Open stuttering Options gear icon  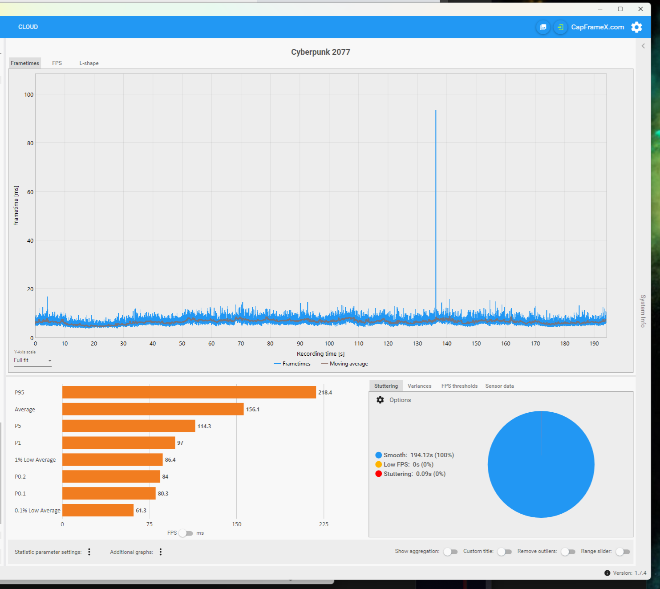click(x=380, y=400)
